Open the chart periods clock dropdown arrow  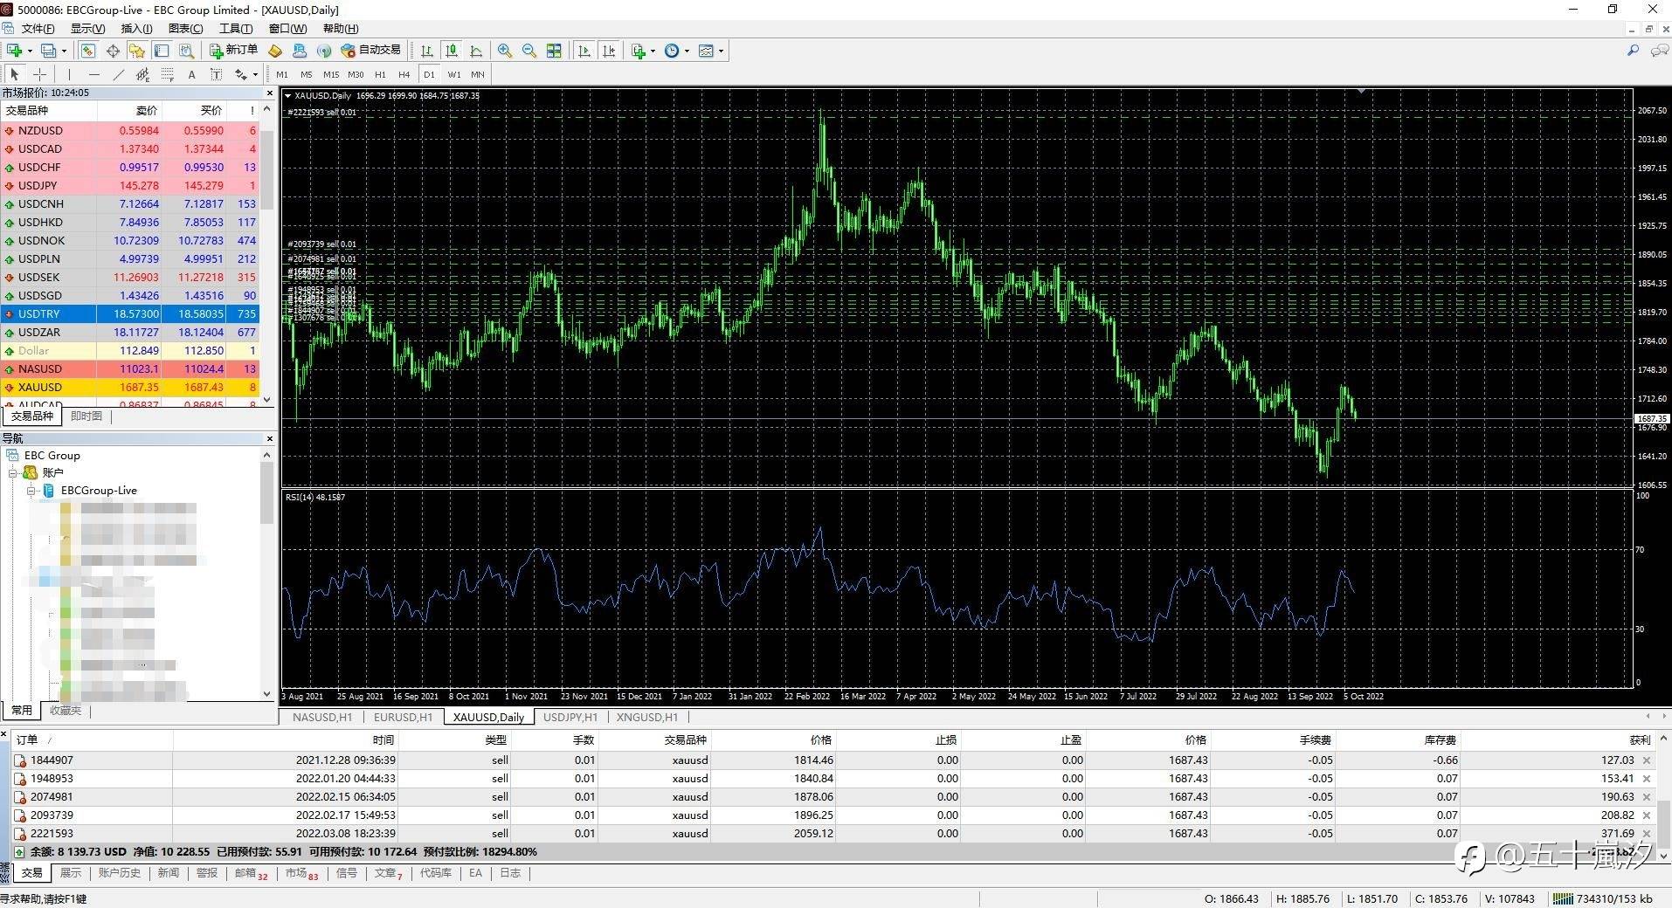[687, 51]
